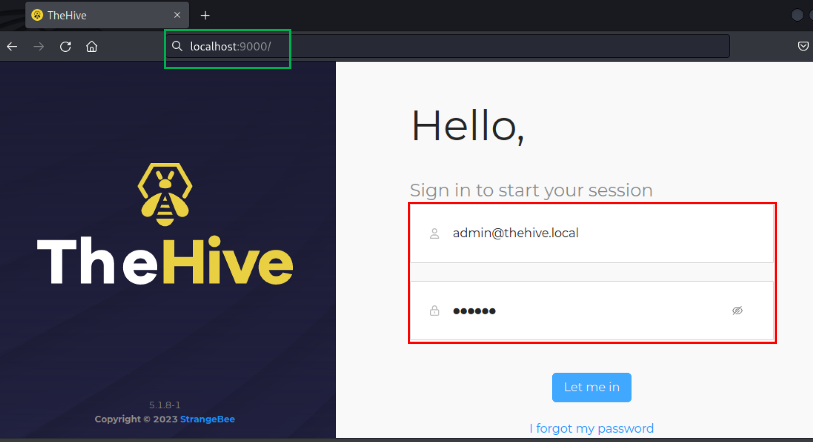The image size is (813, 442).
Task: Open a new browser tab
Action: click(x=205, y=16)
